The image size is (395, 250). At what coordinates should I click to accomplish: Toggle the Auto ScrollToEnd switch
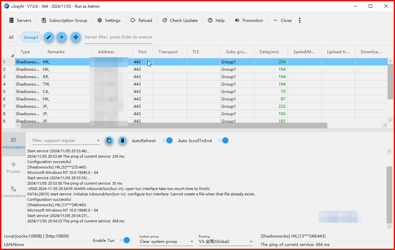click(x=224, y=140)
